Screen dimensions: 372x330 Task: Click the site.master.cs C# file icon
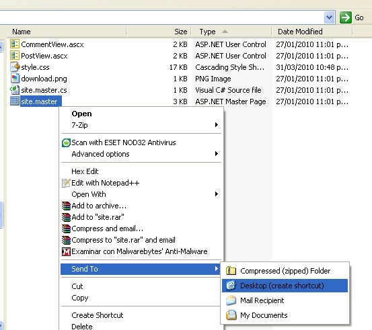point(15,90)
